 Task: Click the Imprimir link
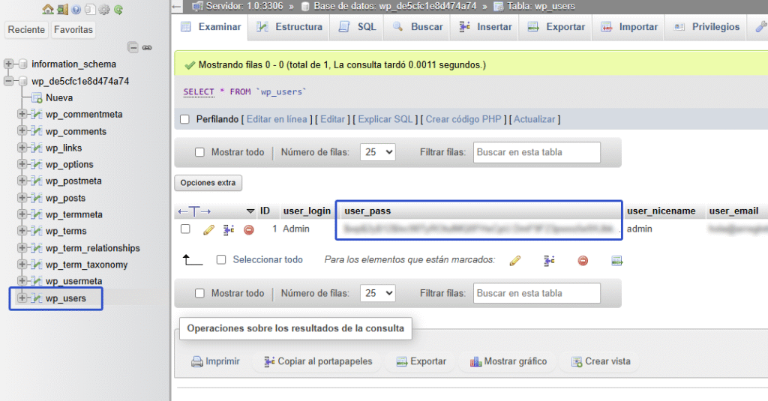215,361
